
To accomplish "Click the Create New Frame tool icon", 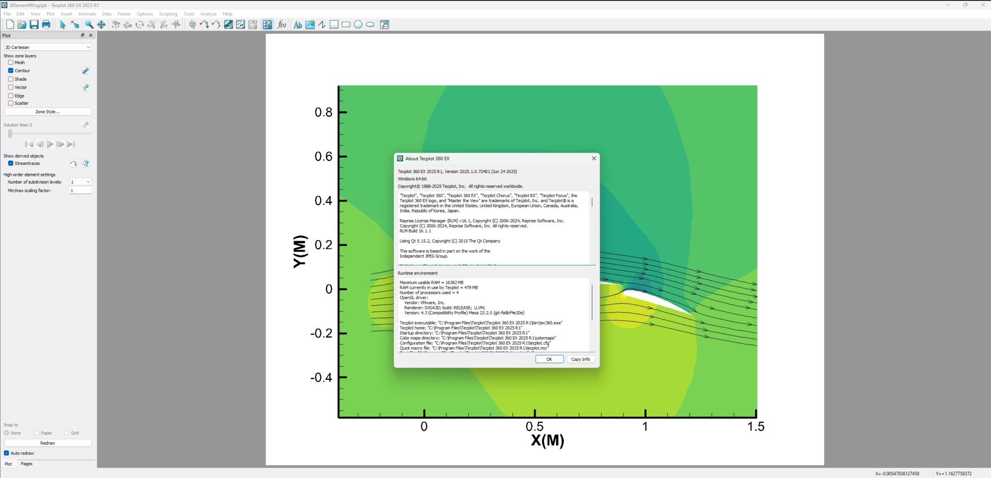I will [x=385, y=24].
